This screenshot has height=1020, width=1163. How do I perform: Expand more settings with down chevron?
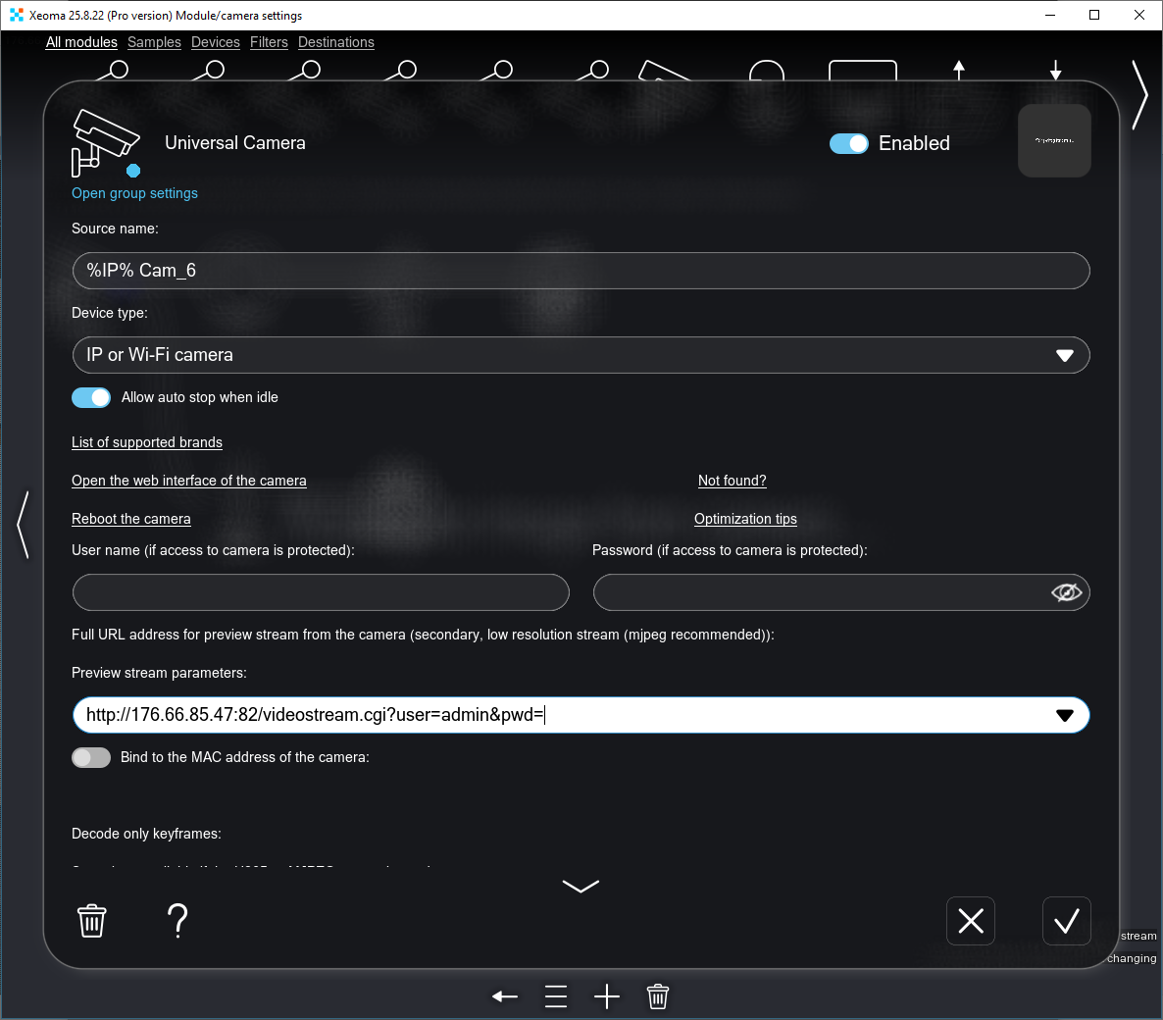(581, 887)
